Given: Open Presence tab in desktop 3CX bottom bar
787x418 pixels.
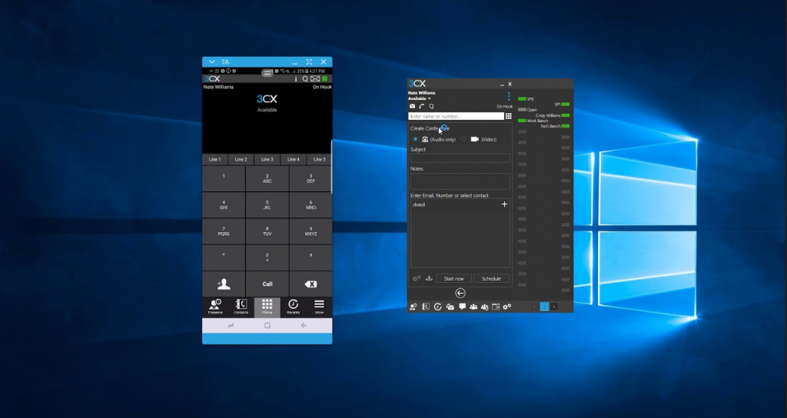Looking at the screenshot, I should click(x=413, y=307).
